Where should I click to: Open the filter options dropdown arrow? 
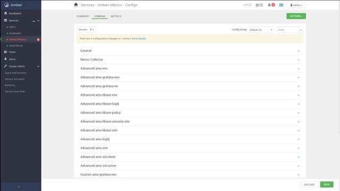301,30
